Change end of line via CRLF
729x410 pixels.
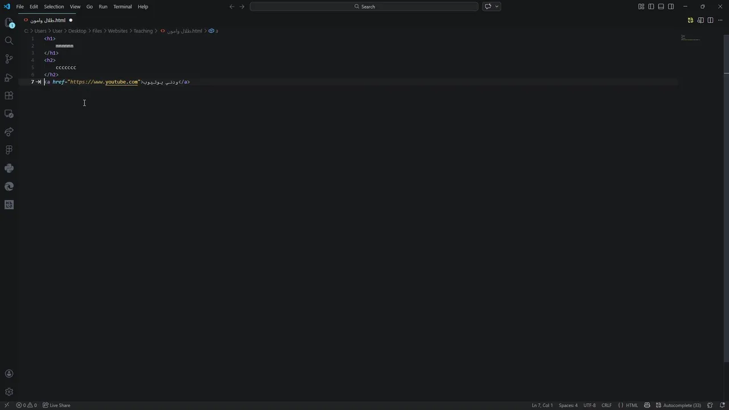607,405
